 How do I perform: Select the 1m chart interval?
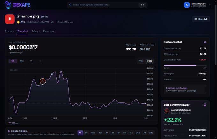13,61
